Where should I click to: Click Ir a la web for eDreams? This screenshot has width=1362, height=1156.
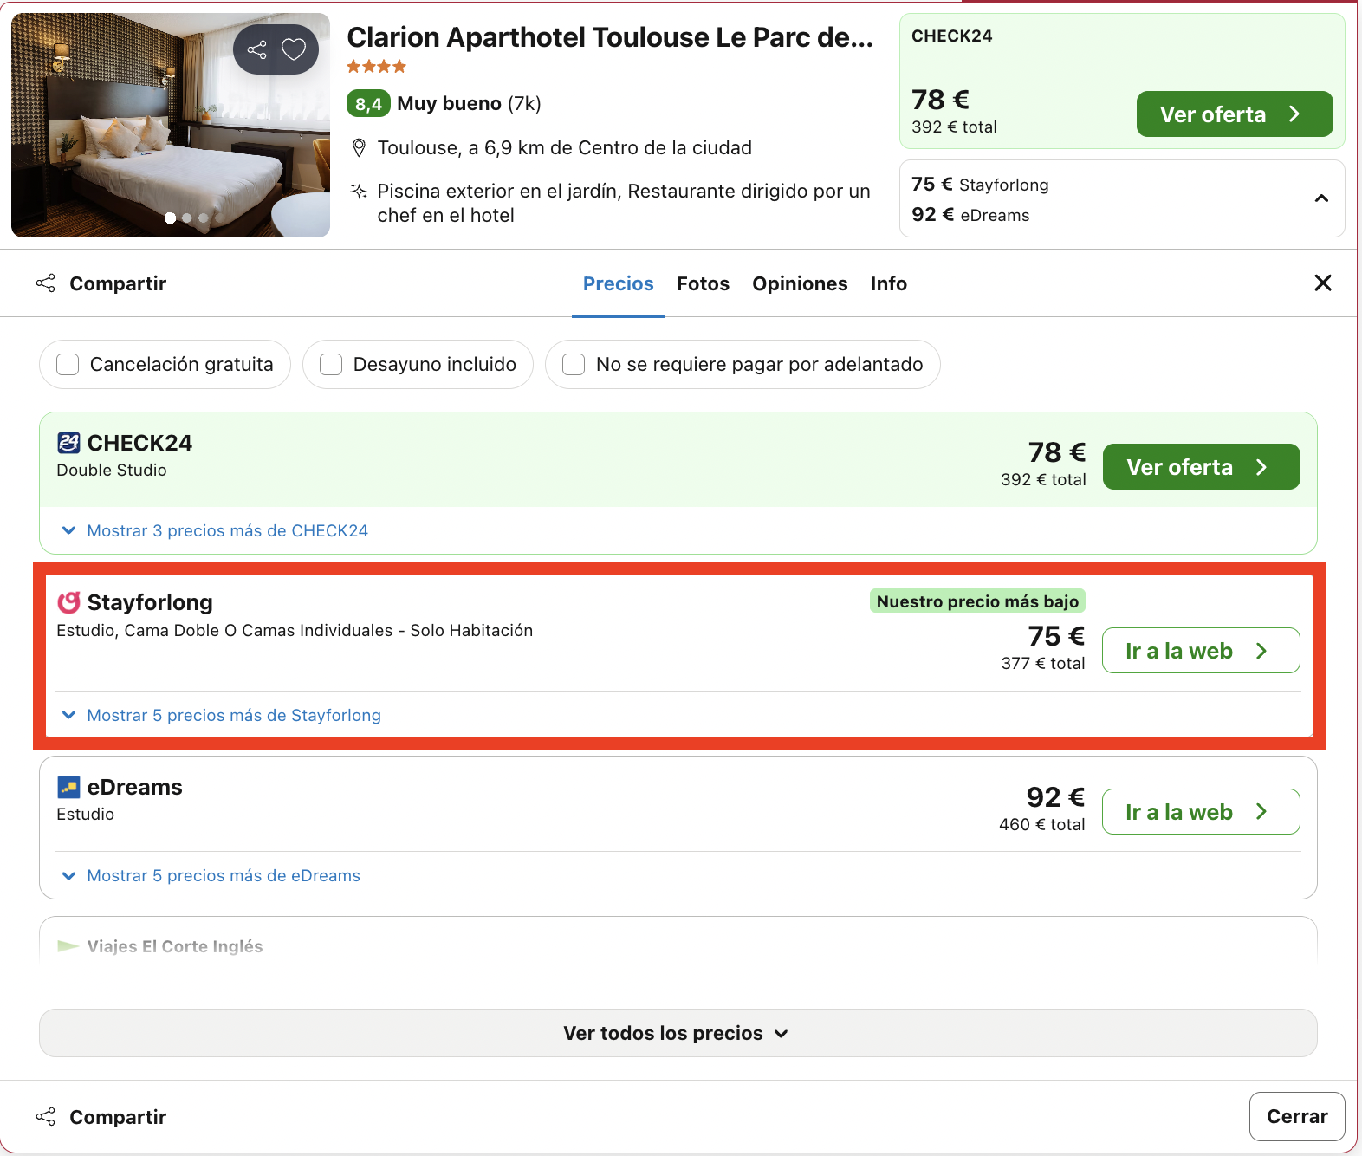1201,811
